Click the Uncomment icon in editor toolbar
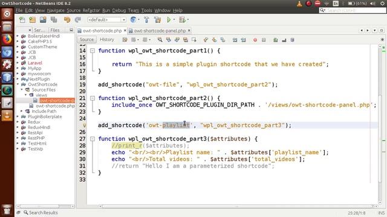The image size is (387, 217). point(284,40)
